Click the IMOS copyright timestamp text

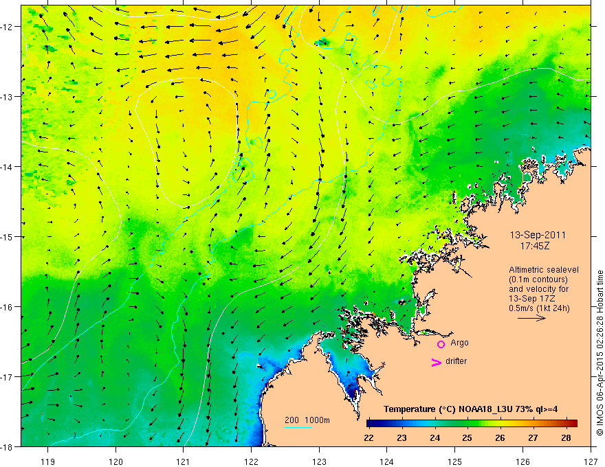(600, 353)
